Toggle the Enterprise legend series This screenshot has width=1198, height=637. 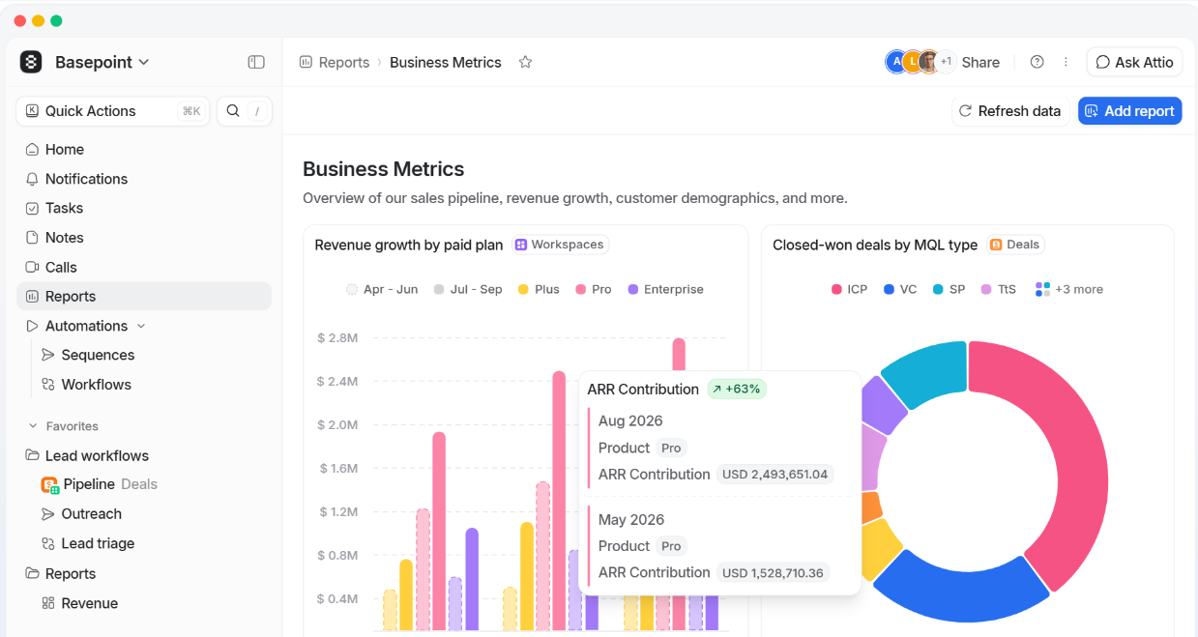pos(665,289)
